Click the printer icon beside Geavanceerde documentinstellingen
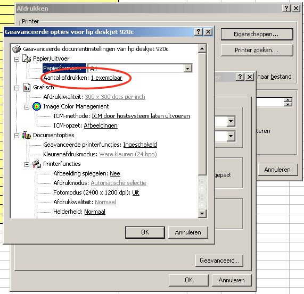304x294 pixels. (17, 49)
